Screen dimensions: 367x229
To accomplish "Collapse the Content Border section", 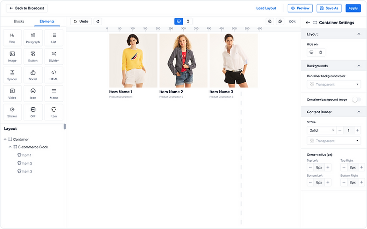I will click(x=359, y=112).
